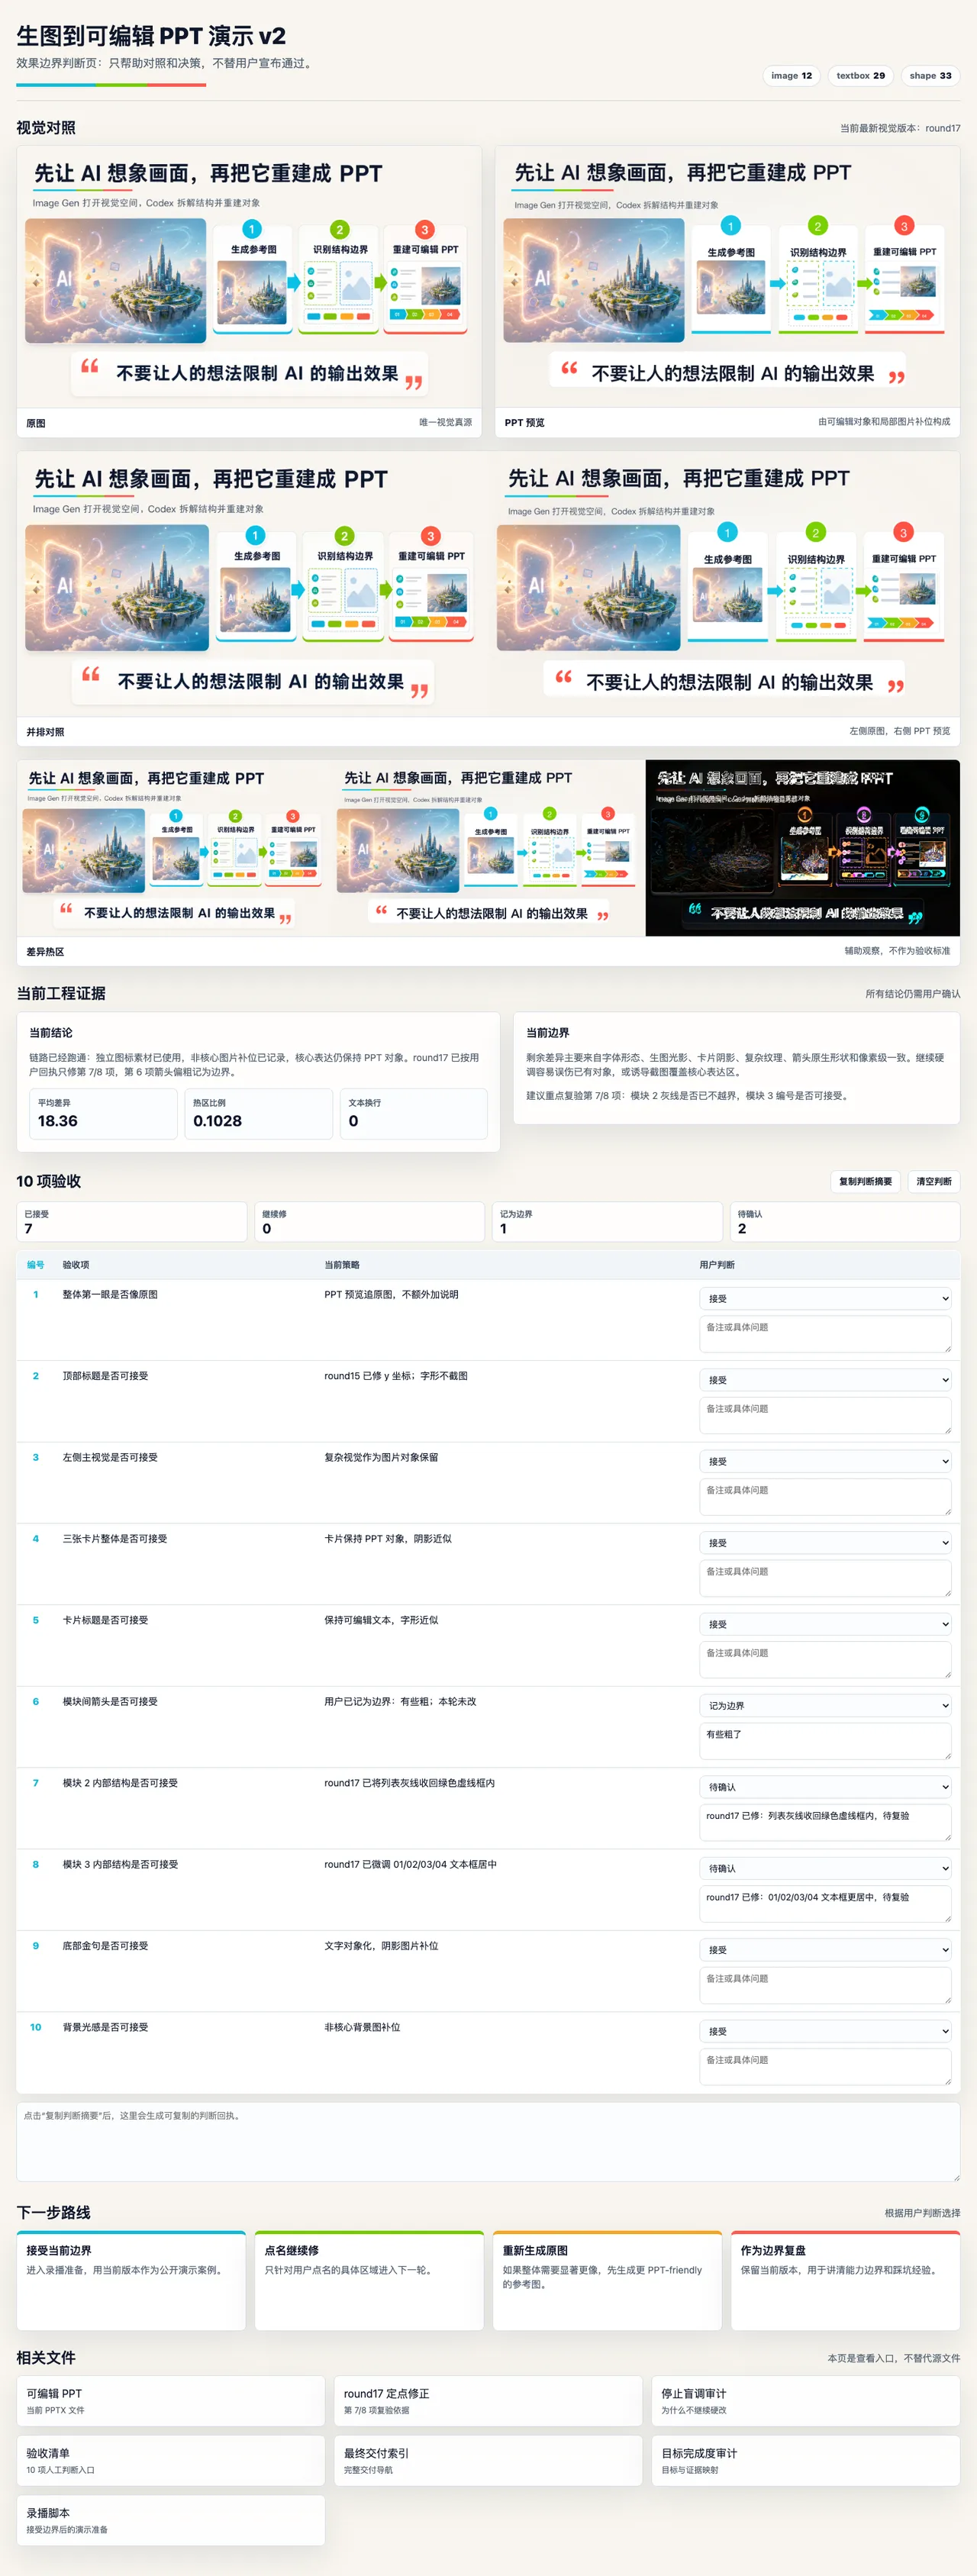
Task: Click the judgment summary output text area
Action: click(488, 2141)
